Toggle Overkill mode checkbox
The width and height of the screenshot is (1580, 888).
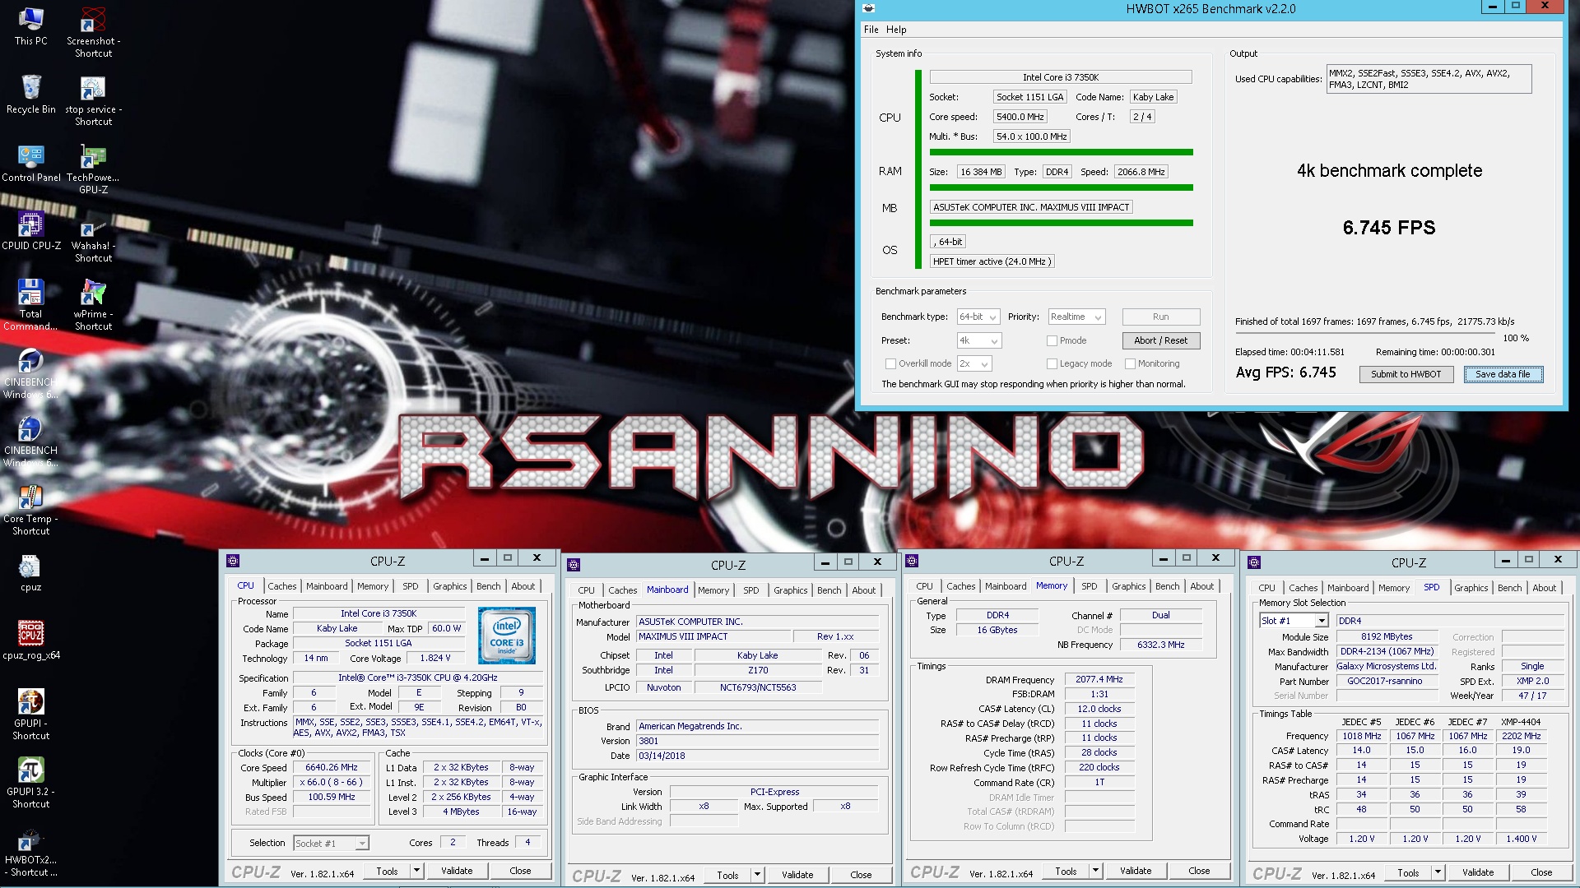[x=890, y=363]
